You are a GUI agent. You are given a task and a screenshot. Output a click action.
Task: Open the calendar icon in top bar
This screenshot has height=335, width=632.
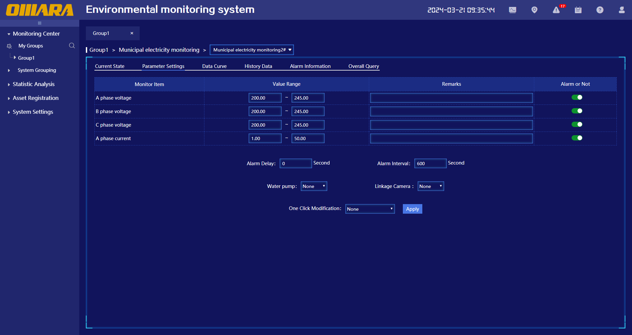coord(578,10)
